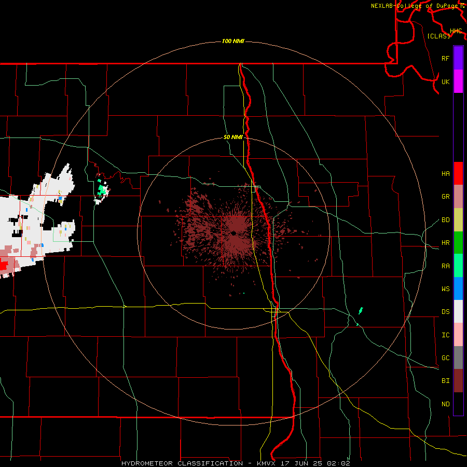467x467 pixels.
Task: Click the UK legend label
Action: point(445,81)
